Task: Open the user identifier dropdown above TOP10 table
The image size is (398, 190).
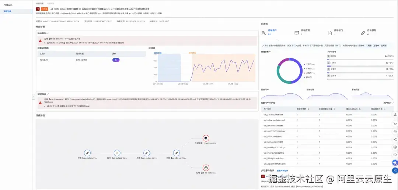Action: (388, 103)
